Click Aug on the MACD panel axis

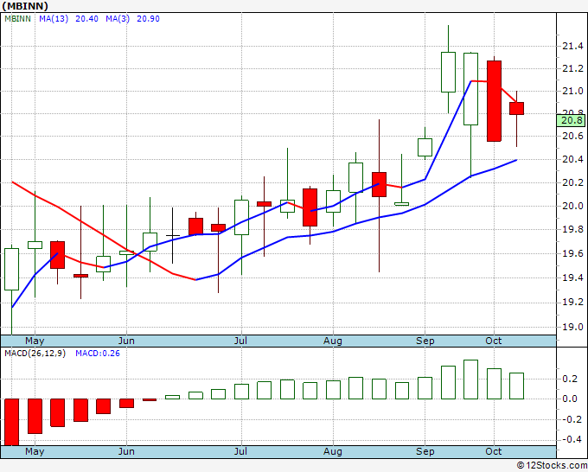click(333, 451)
